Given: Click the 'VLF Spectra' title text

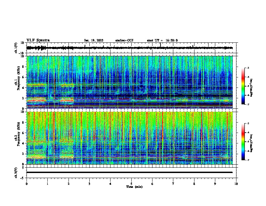Looking at the screenshot, I should click(38, 40).
